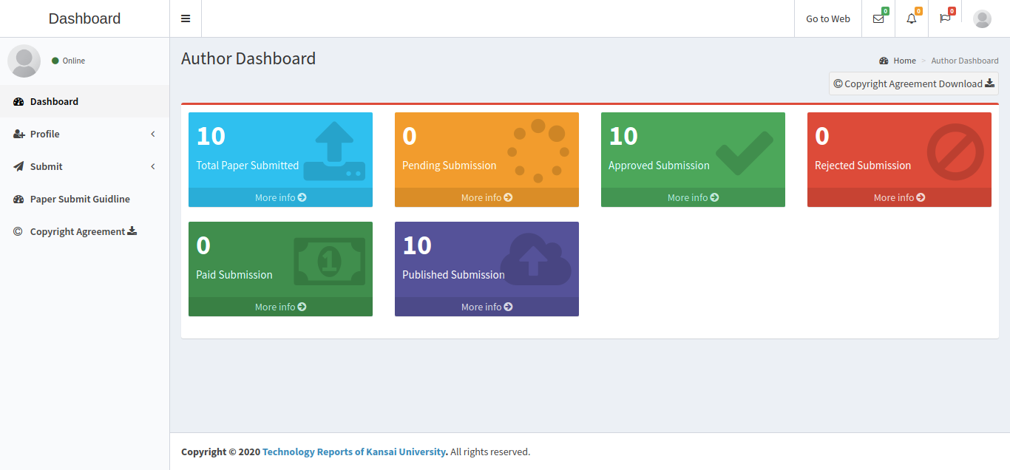Click Copyright Agreement in the sidebar
The image size is (1010, 470).
point(78,231)
